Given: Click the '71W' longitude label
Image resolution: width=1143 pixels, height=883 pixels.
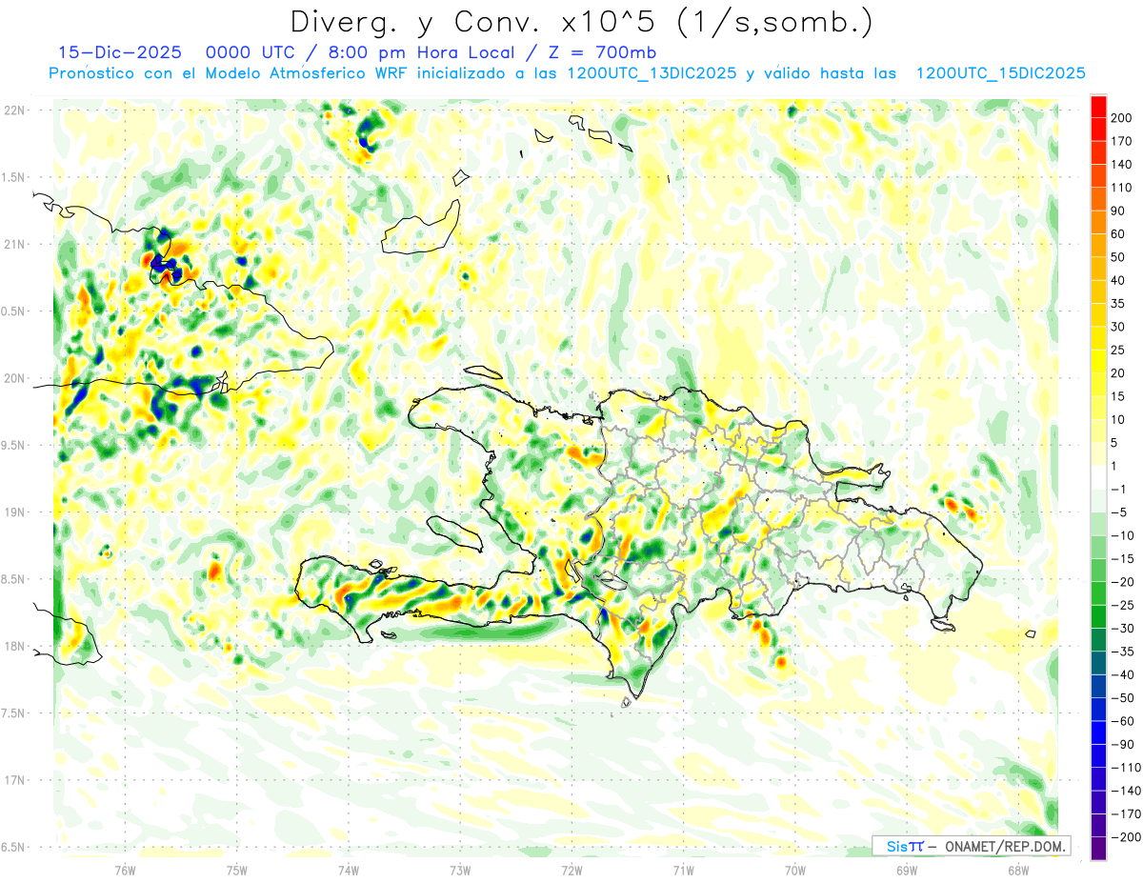Looking at the screenshot, I should 683,869.
